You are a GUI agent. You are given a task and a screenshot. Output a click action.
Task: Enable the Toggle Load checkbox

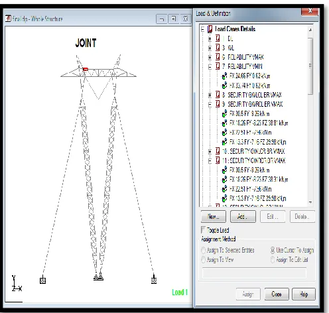203,229
